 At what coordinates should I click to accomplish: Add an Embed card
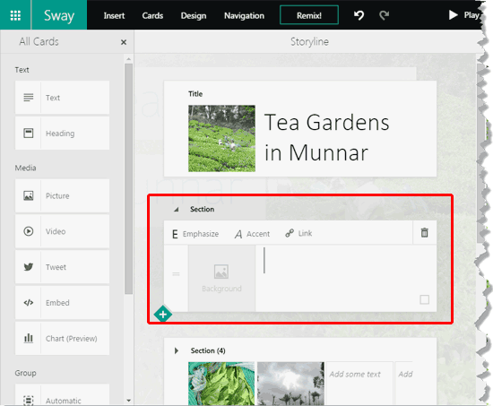(62, 303)
